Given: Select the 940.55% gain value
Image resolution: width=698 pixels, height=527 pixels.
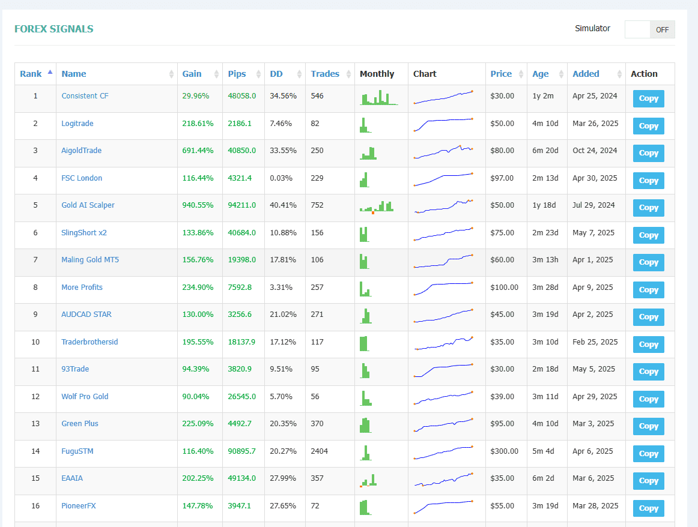Looking at the screenshot, I should click(198, 205).
